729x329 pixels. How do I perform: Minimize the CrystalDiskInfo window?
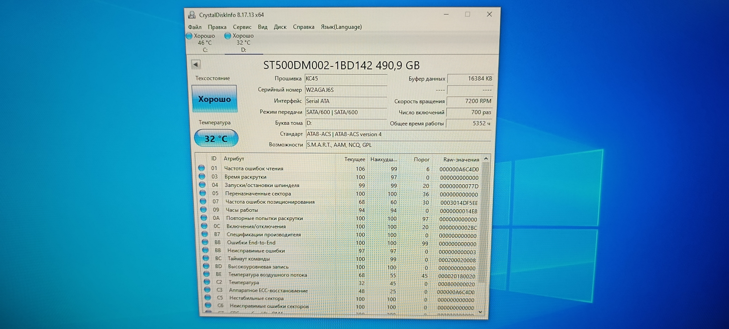[x=446, y=15]
